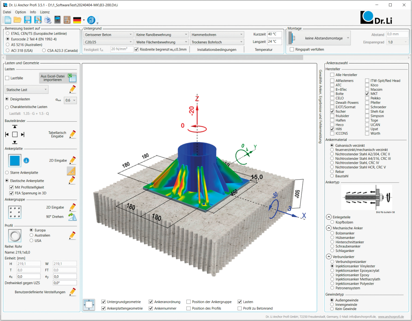Collapse the Verbundanker section
Viewport: 412px width, 321px height.
tap(329, 257)
